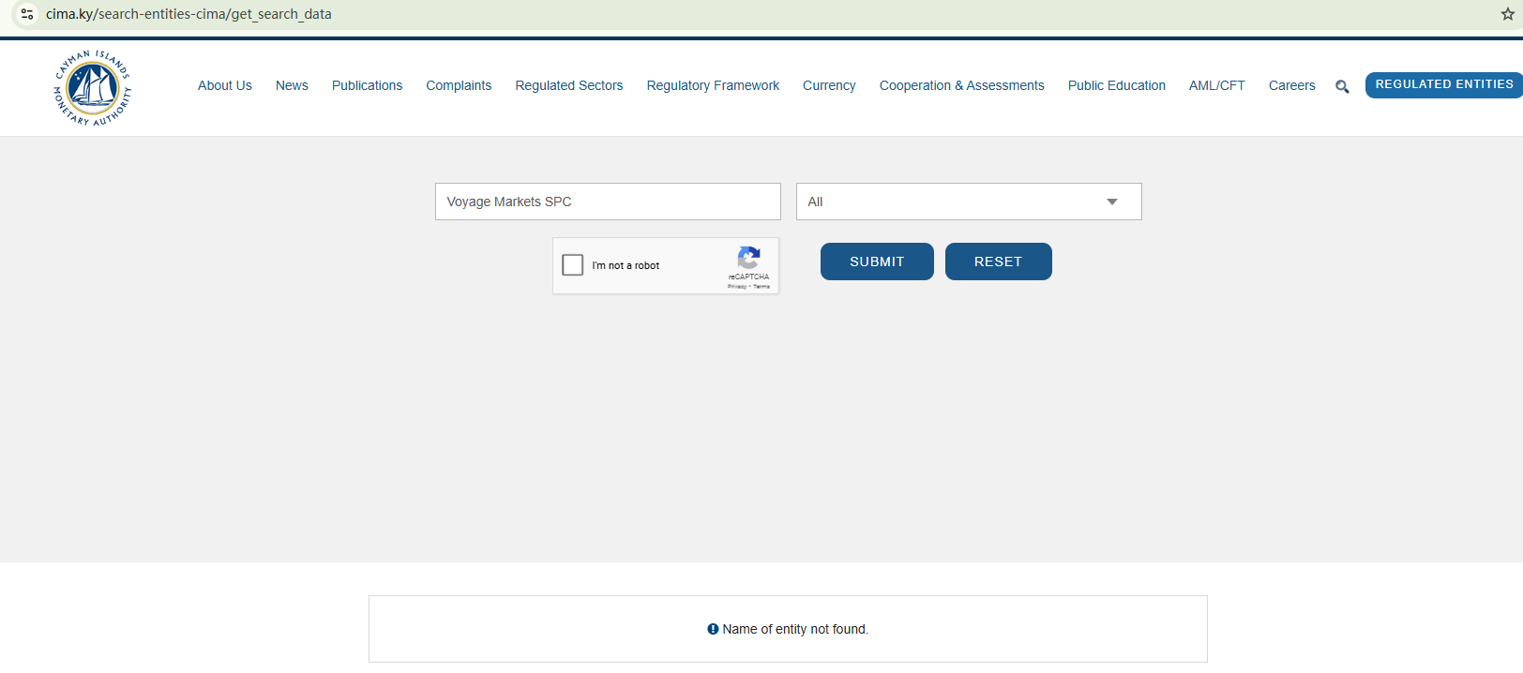Open the News menu

292,85
